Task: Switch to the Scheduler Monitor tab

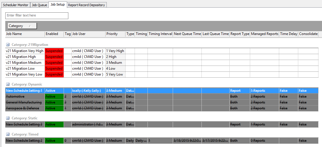Action: pyautogui.click(x=16, y=5)
